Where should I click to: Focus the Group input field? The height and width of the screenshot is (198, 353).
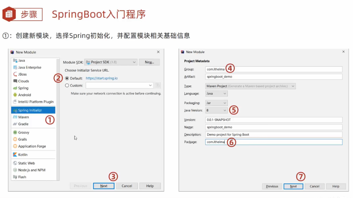[x=274, y=69]
